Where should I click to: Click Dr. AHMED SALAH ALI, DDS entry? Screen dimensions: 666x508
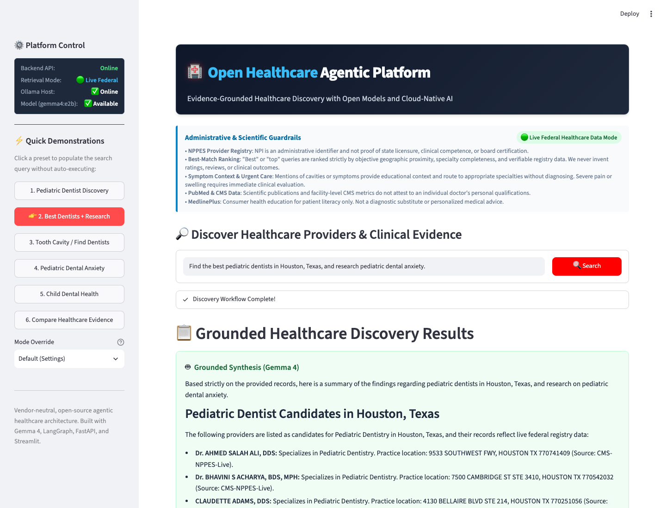(404, 459)
